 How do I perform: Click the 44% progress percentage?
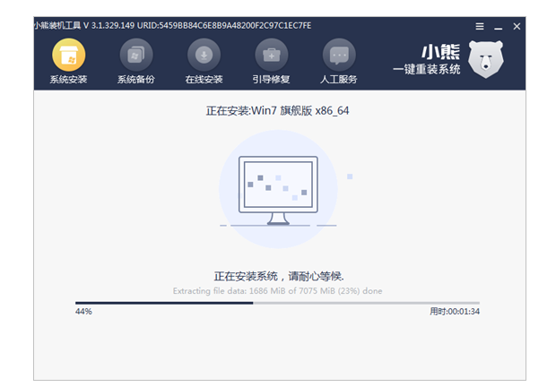pyautogui.click(x=83, y=312)
